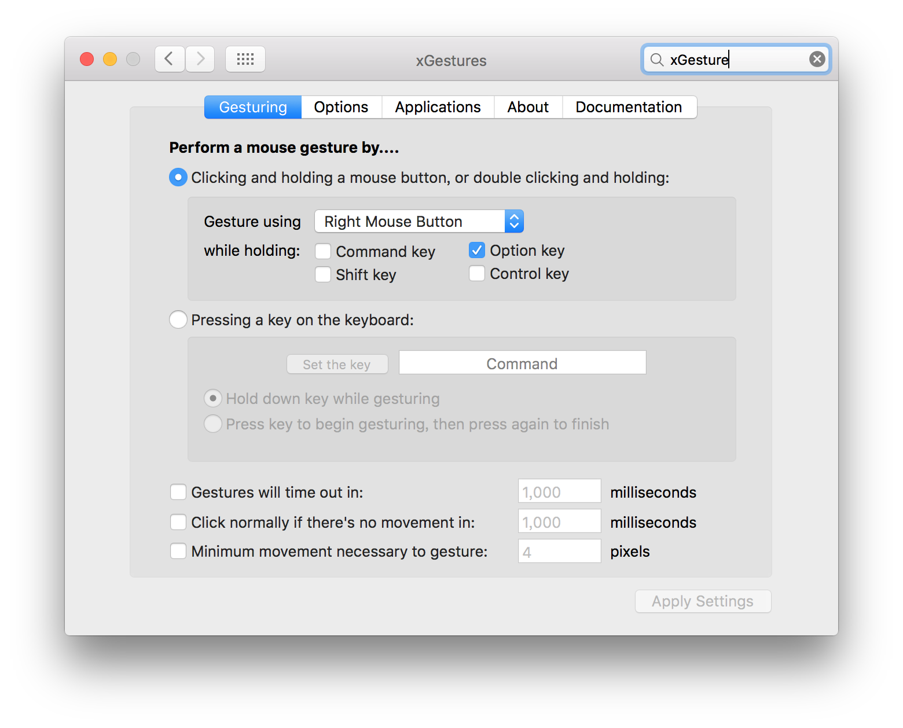Select Press key to begin gesturing option
This screenshot has height=728, width=903.
click(213, 424)
